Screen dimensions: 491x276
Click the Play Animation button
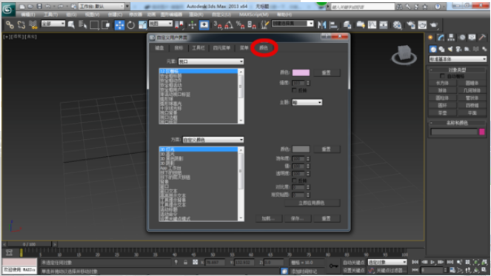[432, 262]
